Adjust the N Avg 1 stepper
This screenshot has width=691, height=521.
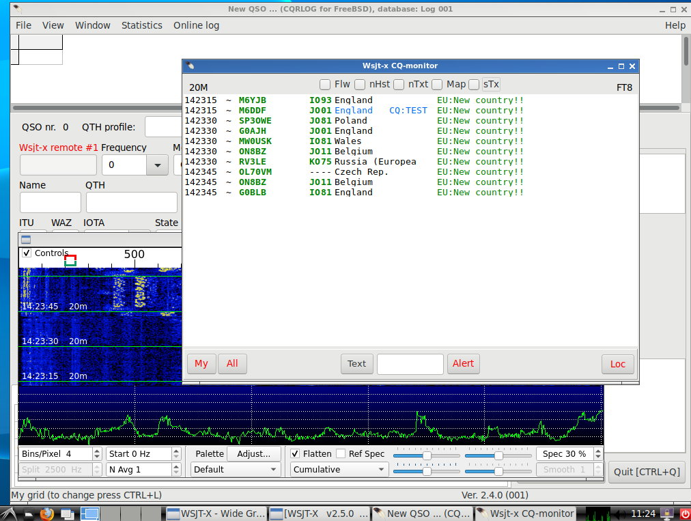pyautogui.click(x=176, y=469)
